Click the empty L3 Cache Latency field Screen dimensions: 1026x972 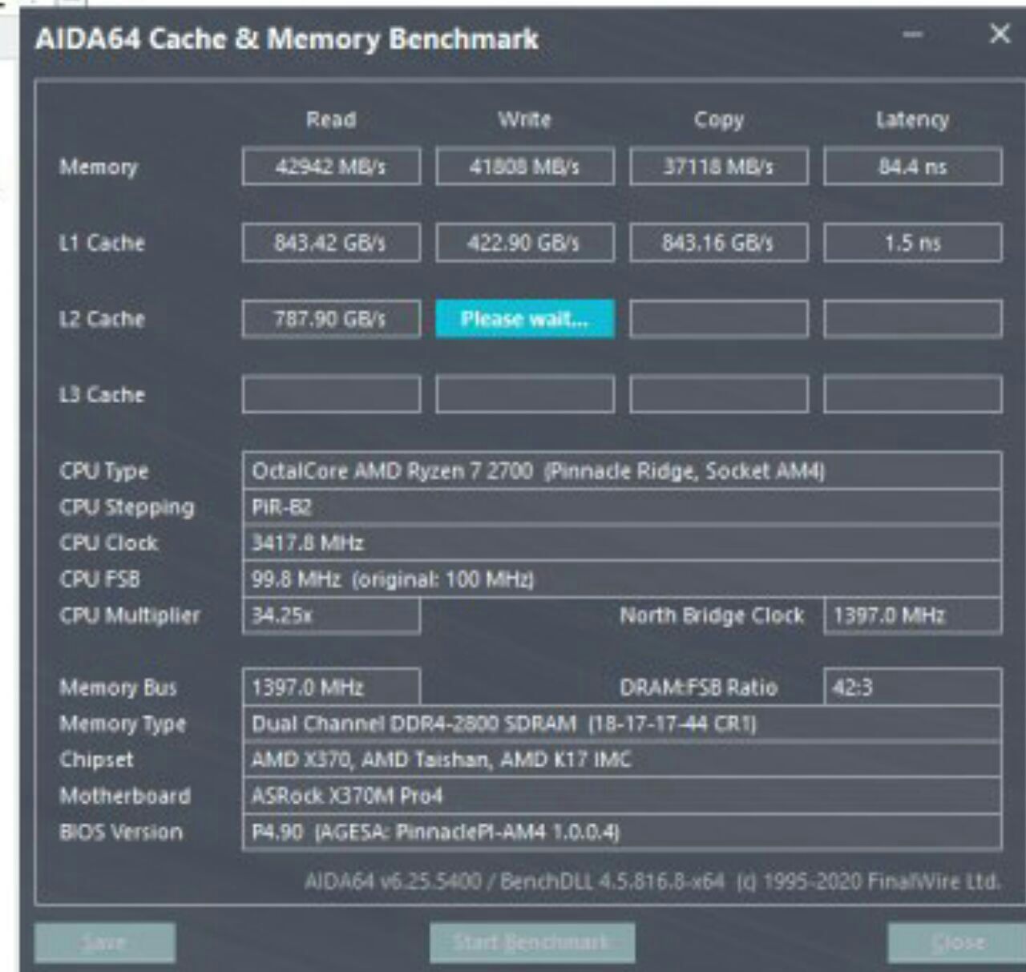[913, 394]
